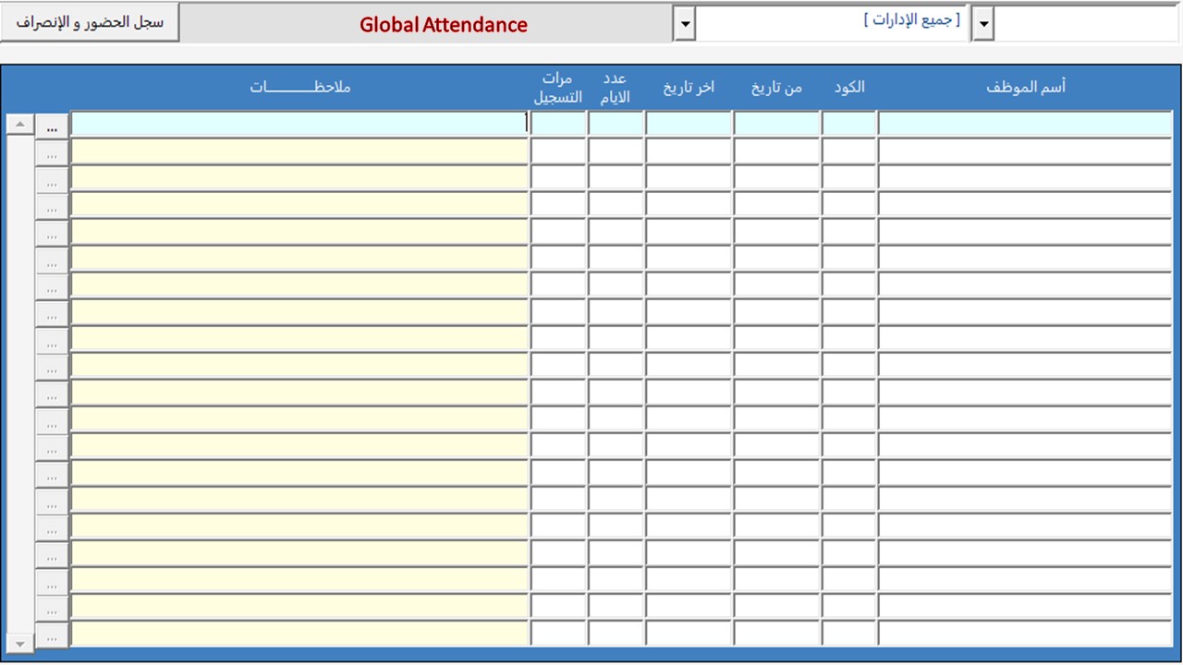Click first row اخر تاريخ date cell
The width and height of the screenshot is (1183, 665).
point(689,124)
